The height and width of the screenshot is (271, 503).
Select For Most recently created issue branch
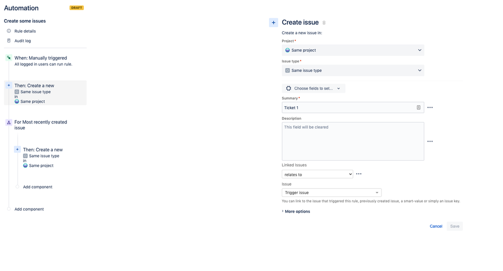point(41,125)
